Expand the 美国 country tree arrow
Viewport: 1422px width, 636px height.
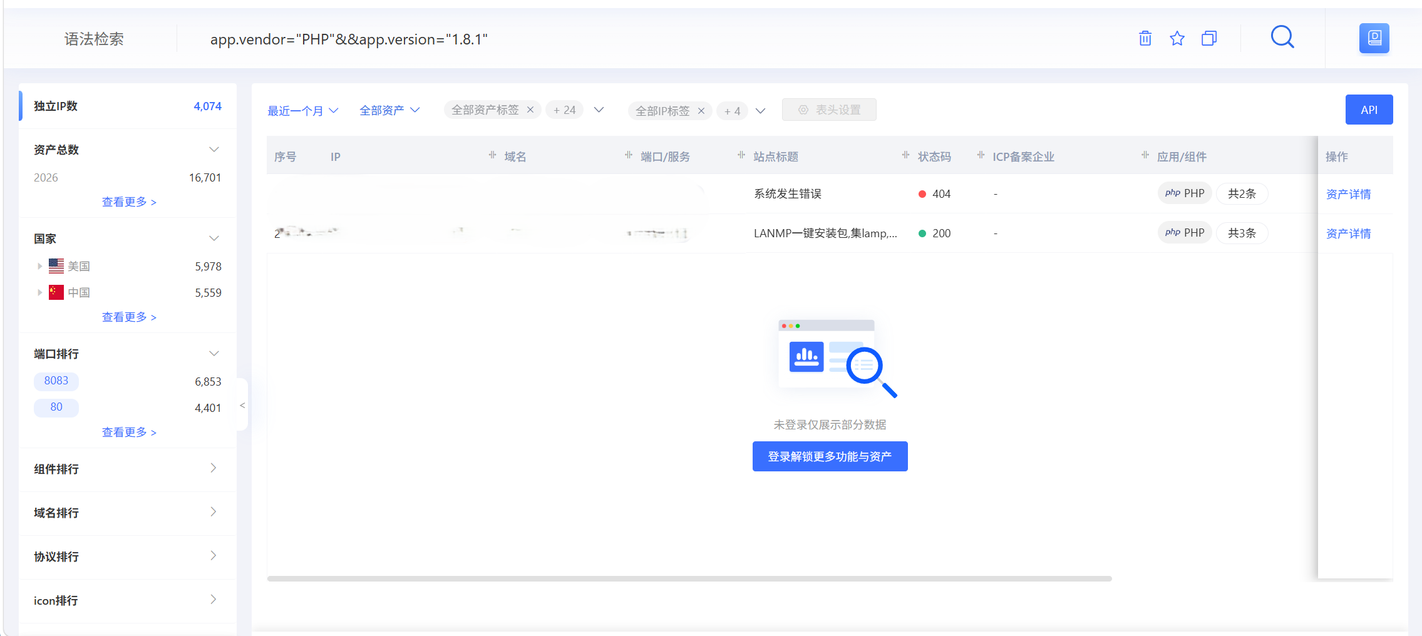[39, 266]
